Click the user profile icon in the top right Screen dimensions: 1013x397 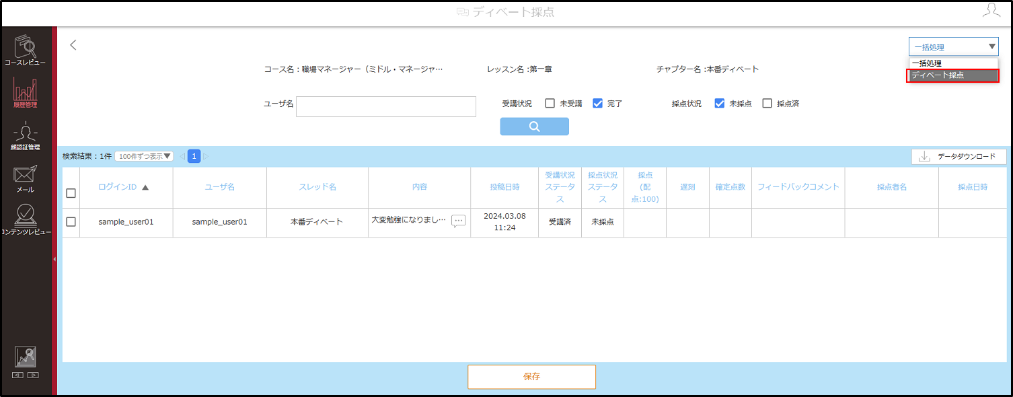point(991,11)
